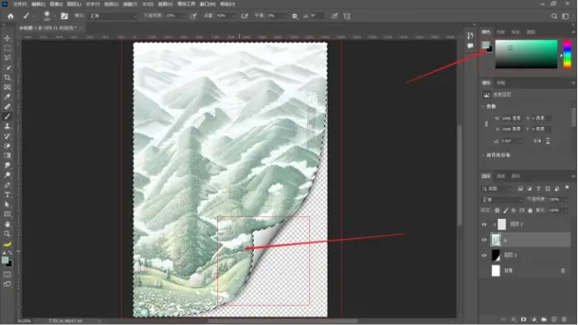Click the Home icon in options bar

tap(11, 17)
